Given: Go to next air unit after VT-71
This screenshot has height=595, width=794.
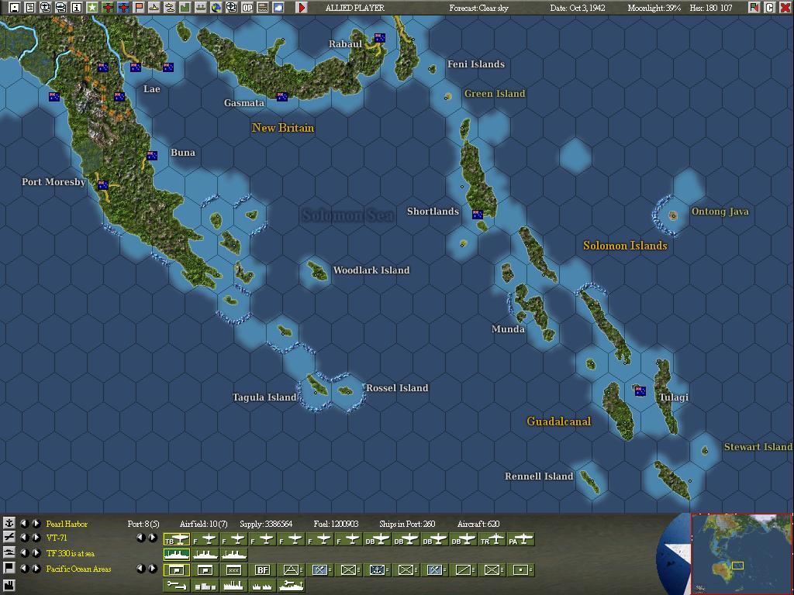Looking at the screenshot, I should coord(36,538).
